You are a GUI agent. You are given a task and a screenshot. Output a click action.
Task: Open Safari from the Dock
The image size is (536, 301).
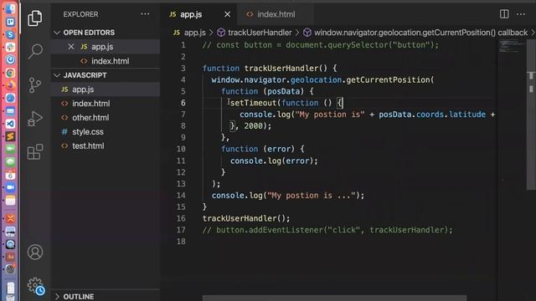pos(10,98)
